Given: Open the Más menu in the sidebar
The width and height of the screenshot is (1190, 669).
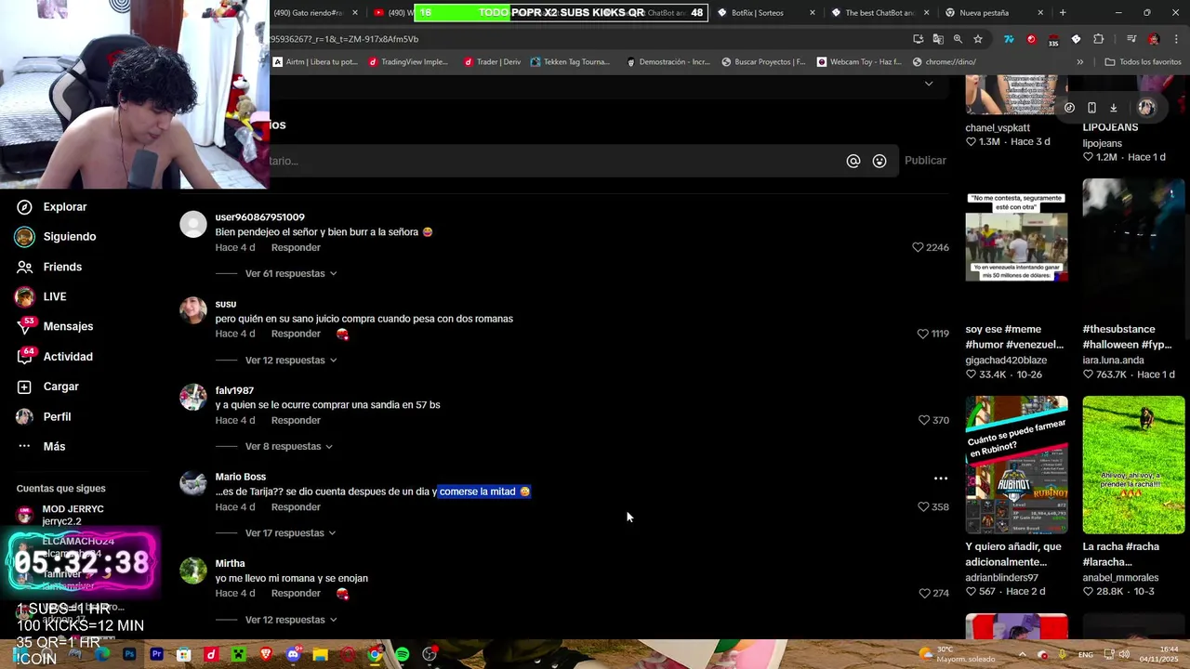Looking at the screenshot, I should tap(41, 446).
